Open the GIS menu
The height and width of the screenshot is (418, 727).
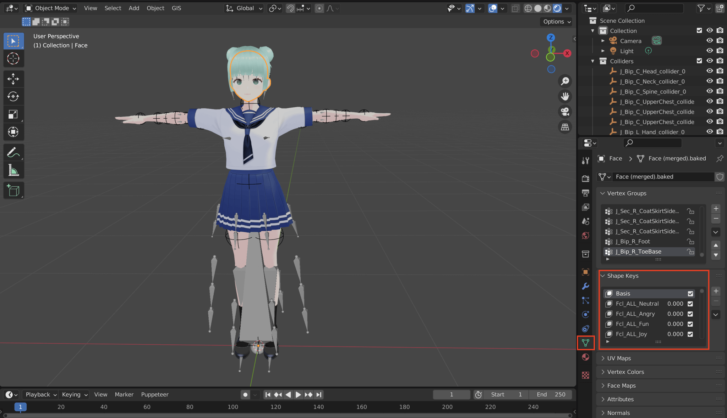coord(176,8)
